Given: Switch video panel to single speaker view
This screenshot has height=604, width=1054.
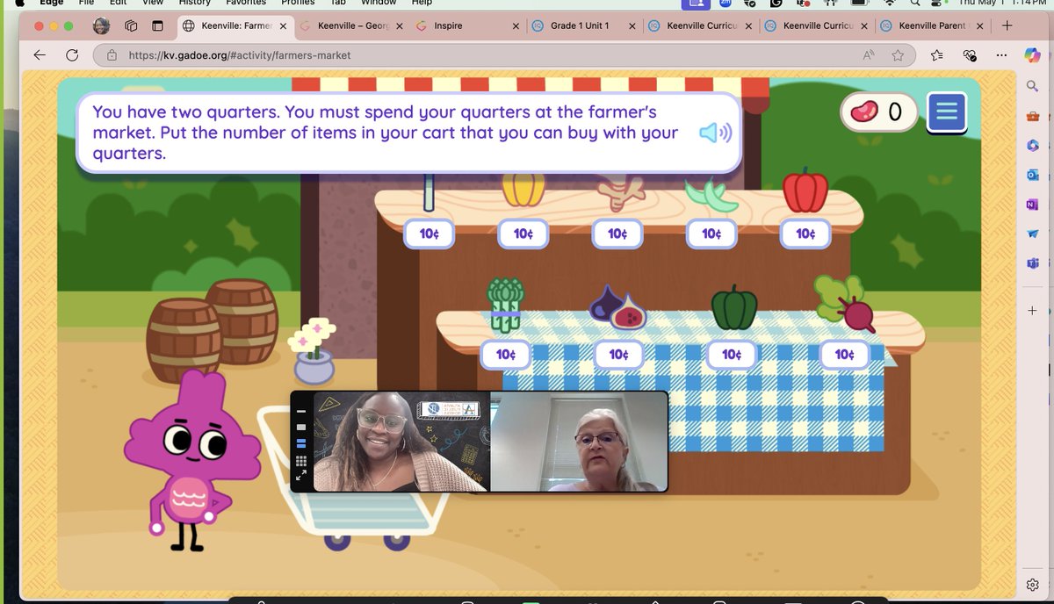Looking at the screenshot, I should 301,428.
